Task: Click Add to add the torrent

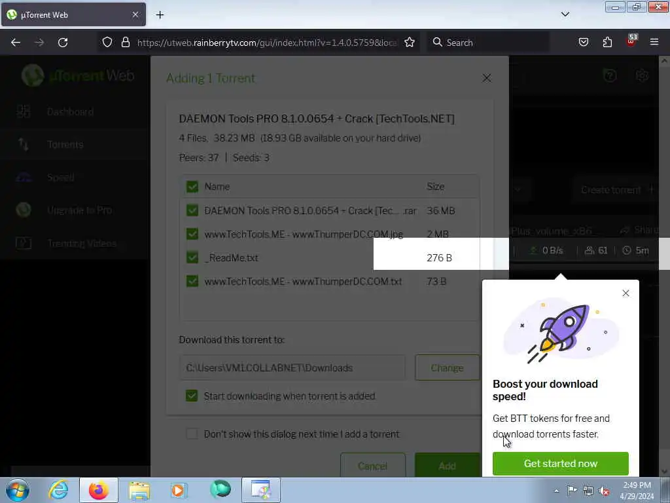Action: pos(448,466)
